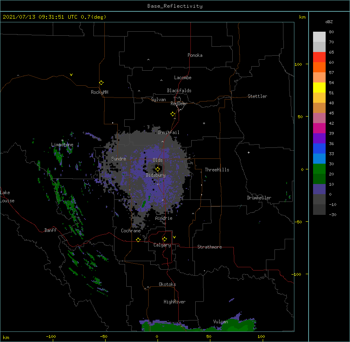Click the Banff label
Image resolution: width=350 pixels, height=342 pixels.
pos(50,230)
